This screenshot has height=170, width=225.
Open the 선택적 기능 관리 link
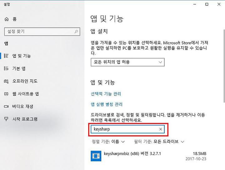point(106,94)
